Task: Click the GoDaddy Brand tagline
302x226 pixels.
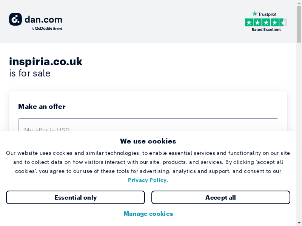Action: pyautogui.click(x=47, y=29)
